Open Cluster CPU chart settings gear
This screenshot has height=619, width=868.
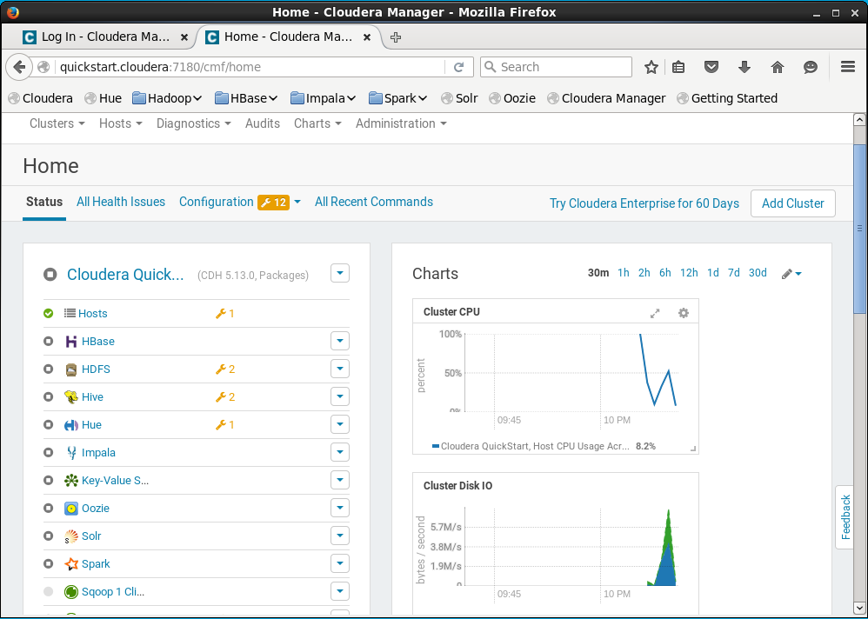(684, 312)
